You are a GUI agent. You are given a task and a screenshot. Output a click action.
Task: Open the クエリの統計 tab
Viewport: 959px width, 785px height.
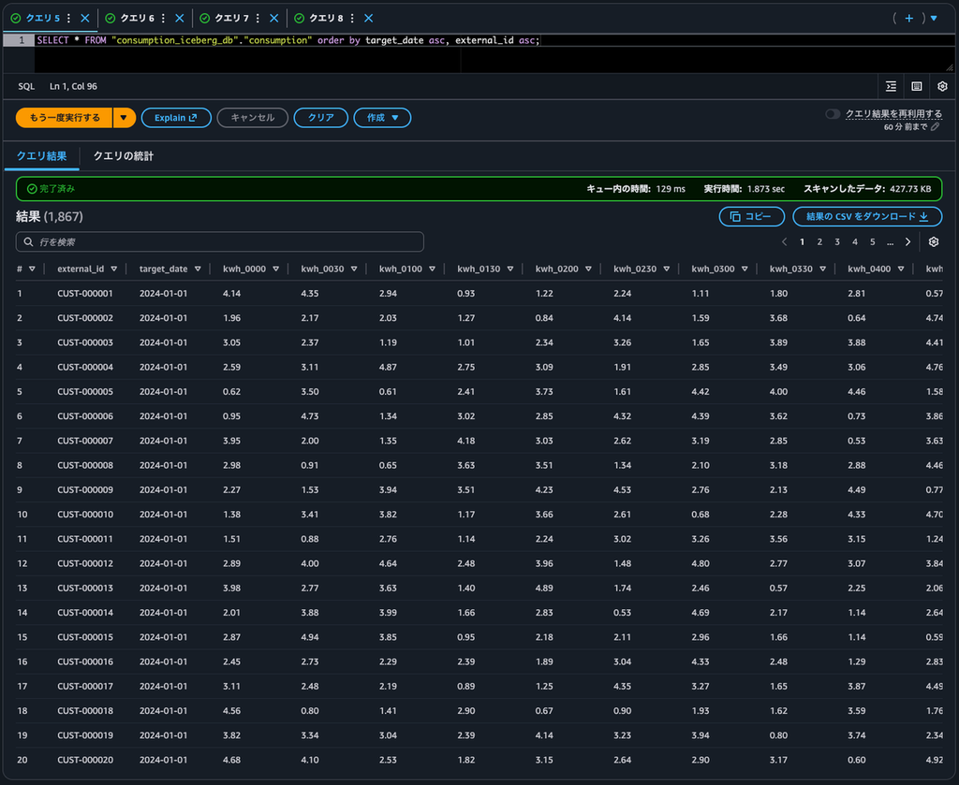point(124,156)
